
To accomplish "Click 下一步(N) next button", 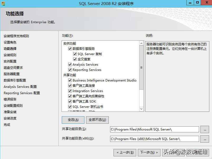I will click(x=149, y=152).
